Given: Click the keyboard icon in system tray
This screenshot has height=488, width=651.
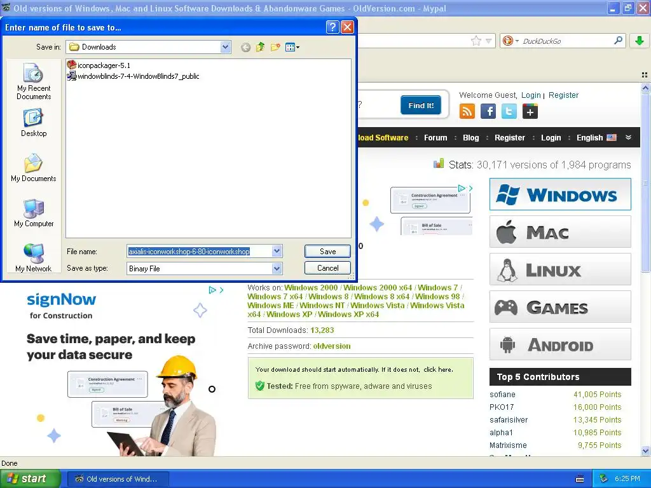Looking at the screenshot, I should (580, 479).
